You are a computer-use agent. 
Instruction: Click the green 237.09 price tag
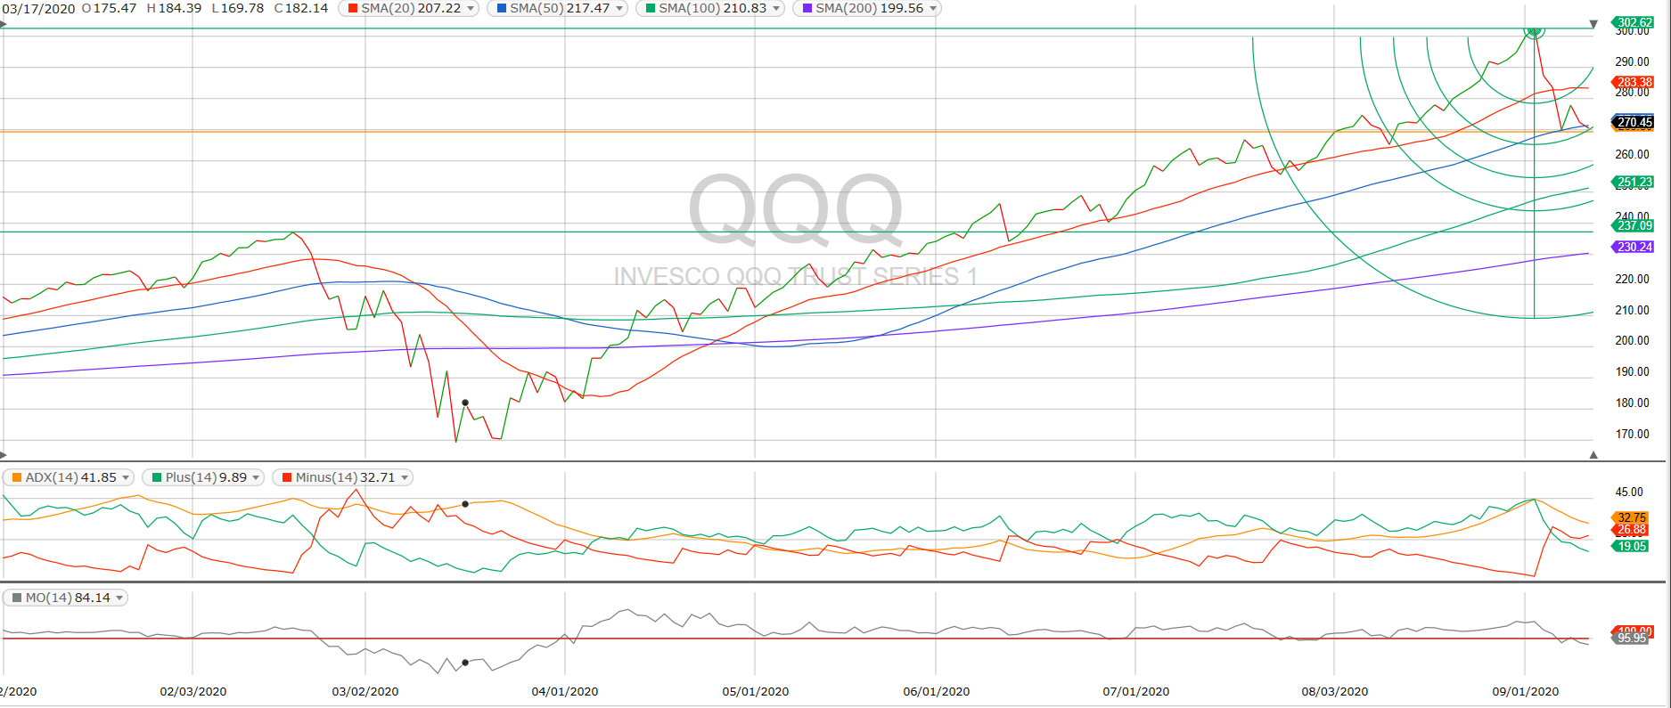point(1634,225)
